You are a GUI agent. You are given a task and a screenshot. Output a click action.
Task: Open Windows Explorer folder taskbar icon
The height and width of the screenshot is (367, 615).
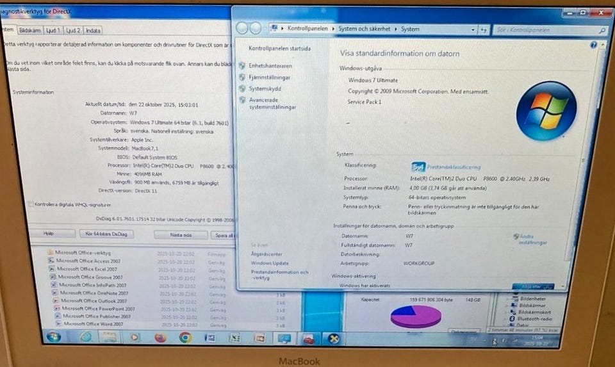[x=110, y=337]
